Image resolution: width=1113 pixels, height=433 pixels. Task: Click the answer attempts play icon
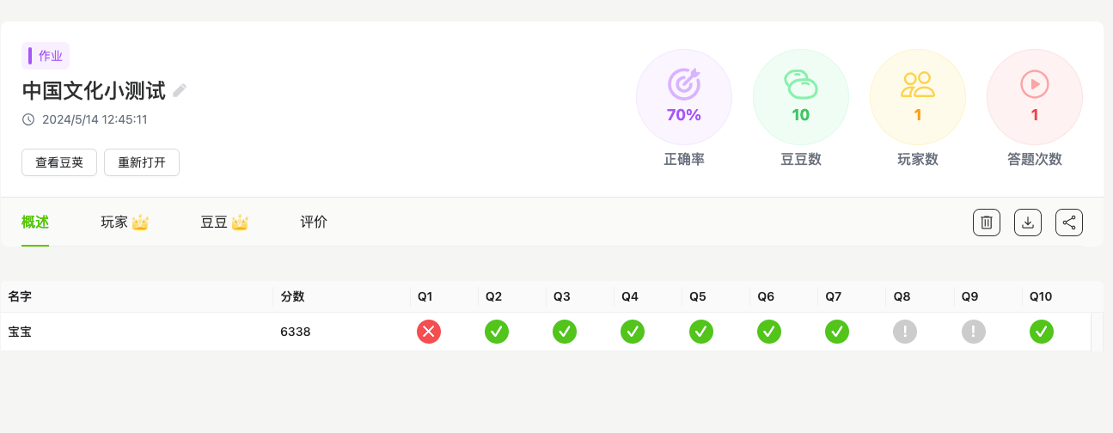click(1035, 84)
